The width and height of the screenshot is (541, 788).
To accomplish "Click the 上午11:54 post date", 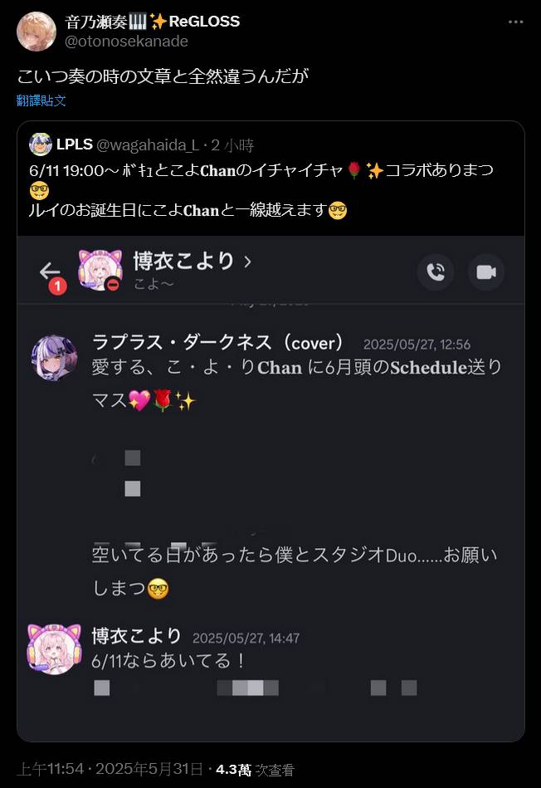I will pyautogui.click(x=110, y=769).
